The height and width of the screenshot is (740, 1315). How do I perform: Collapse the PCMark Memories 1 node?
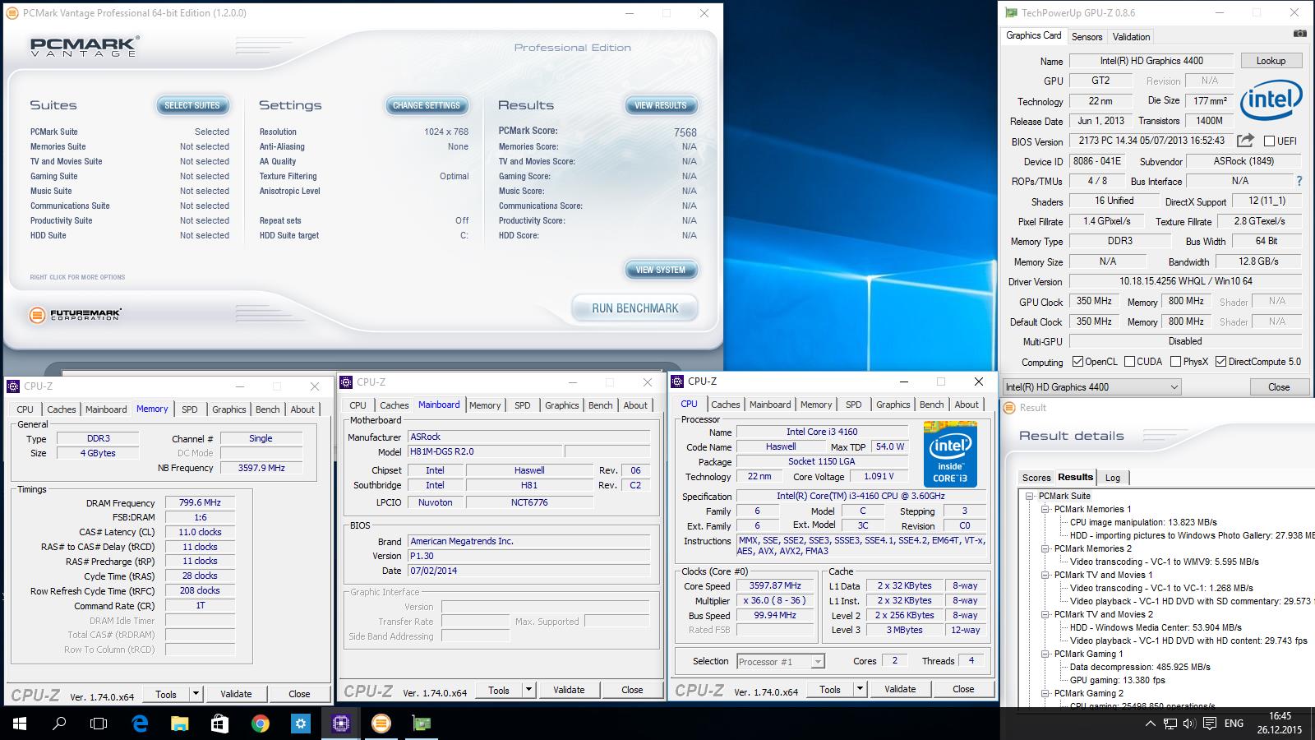coord(1045,509)
